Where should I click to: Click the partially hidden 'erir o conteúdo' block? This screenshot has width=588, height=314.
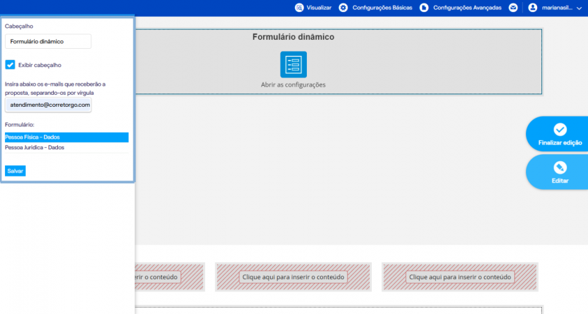169,277
